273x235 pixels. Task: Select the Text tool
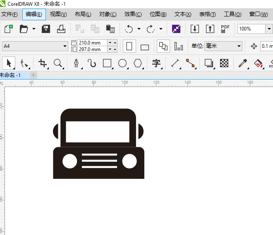(156, 63)
